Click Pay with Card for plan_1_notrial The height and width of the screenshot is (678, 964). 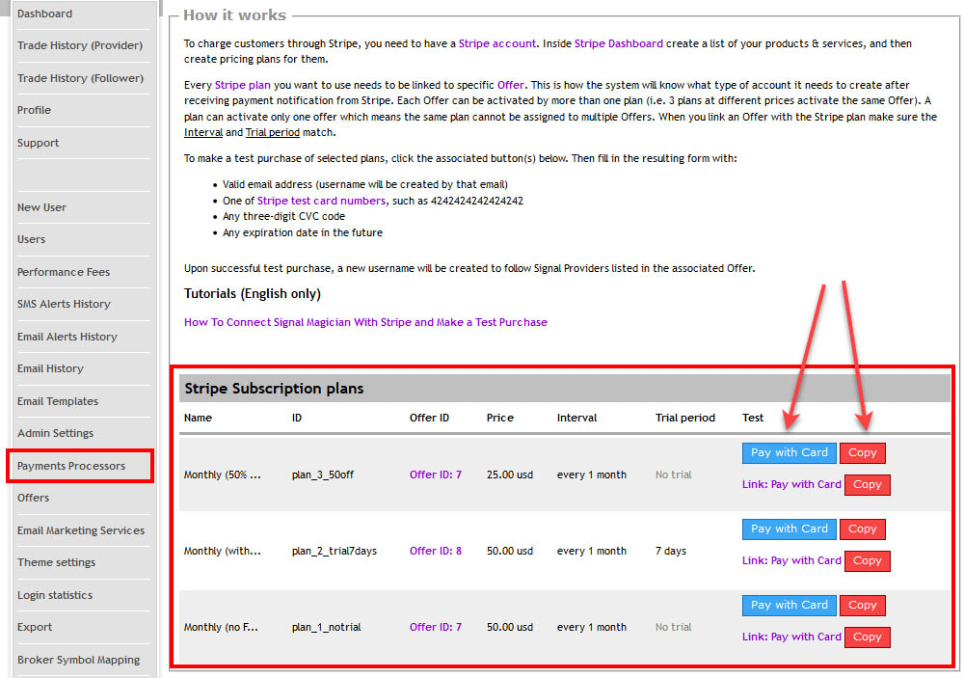[x=789, y=605]
